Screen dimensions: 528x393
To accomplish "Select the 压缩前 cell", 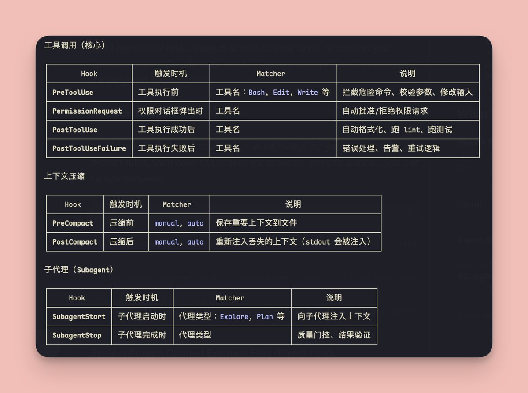I will click(x=126, y=223).
